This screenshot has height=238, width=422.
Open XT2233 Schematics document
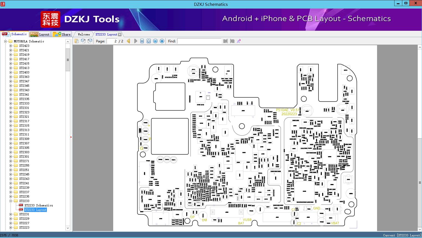(38, 205)
